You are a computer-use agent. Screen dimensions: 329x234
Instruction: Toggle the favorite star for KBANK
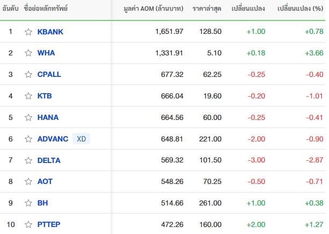coord(28,32)
